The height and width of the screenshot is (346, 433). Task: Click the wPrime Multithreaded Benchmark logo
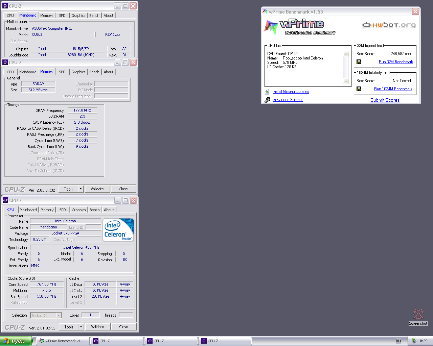(300, 27)
